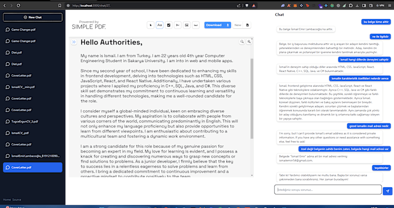
Task: Focus the chat question input field
Action: click(328, 190)
